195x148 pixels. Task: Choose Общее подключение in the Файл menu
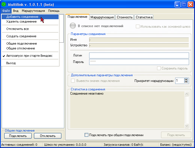pyautogui.click(x=30, y=43)
